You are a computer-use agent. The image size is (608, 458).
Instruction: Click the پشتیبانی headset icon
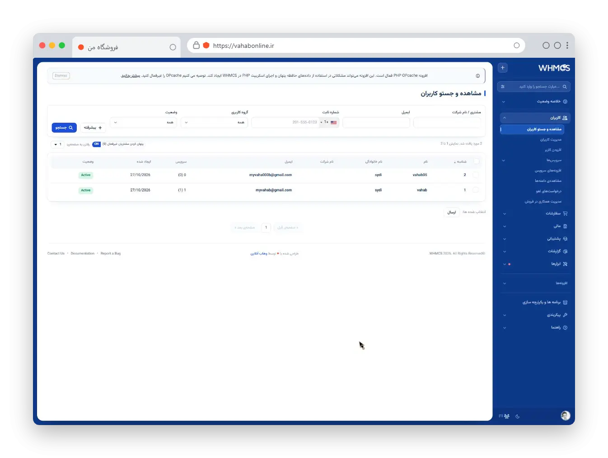(x=565, y=239)
